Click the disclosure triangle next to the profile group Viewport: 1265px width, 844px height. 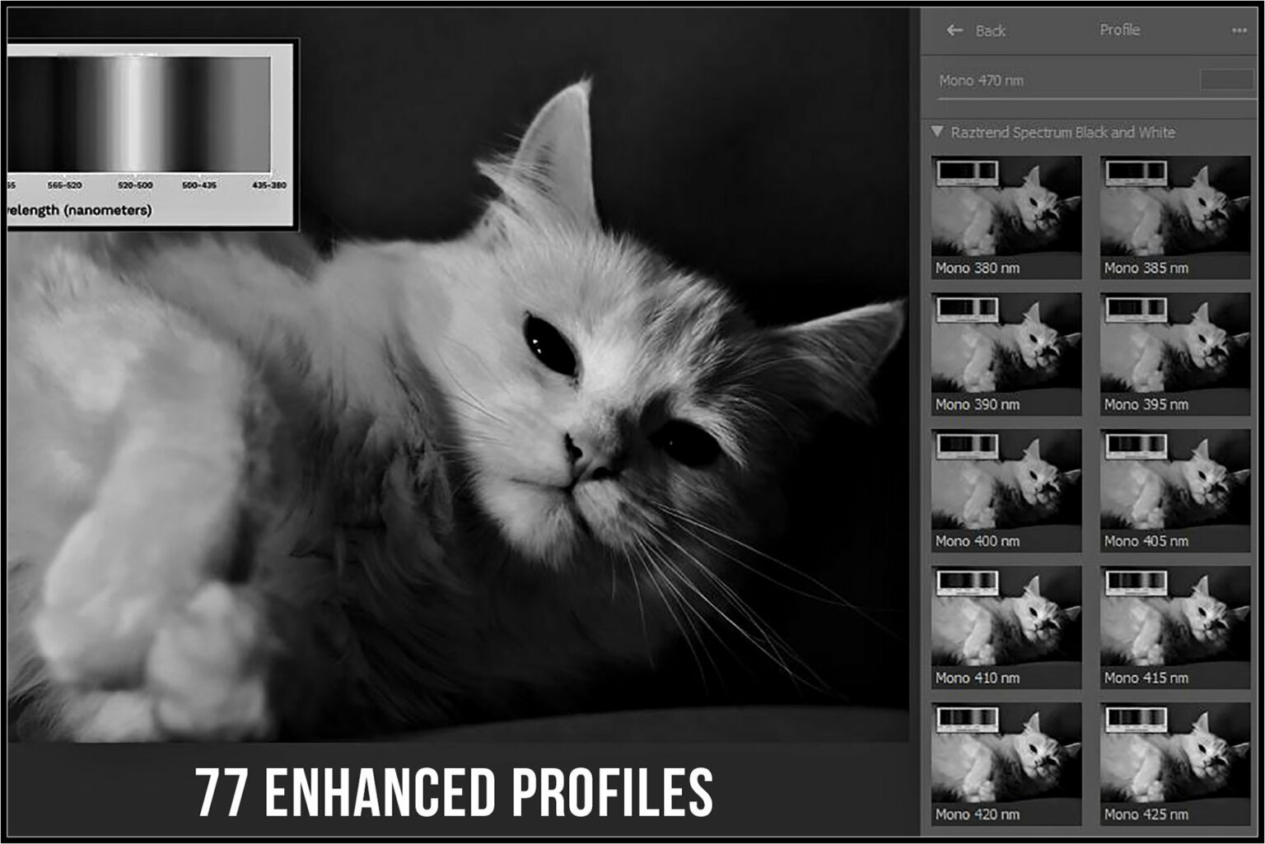coord(937,132)
